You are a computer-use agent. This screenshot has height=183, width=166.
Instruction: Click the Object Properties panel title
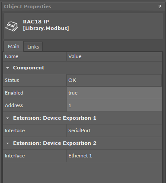click(x=28, y=7)
